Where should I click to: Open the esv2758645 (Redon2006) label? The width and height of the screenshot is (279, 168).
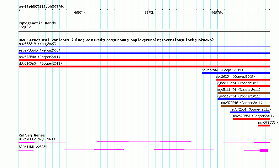coord(39,50)
